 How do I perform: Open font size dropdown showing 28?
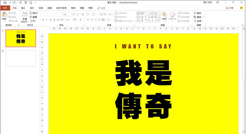click(68, 14)
